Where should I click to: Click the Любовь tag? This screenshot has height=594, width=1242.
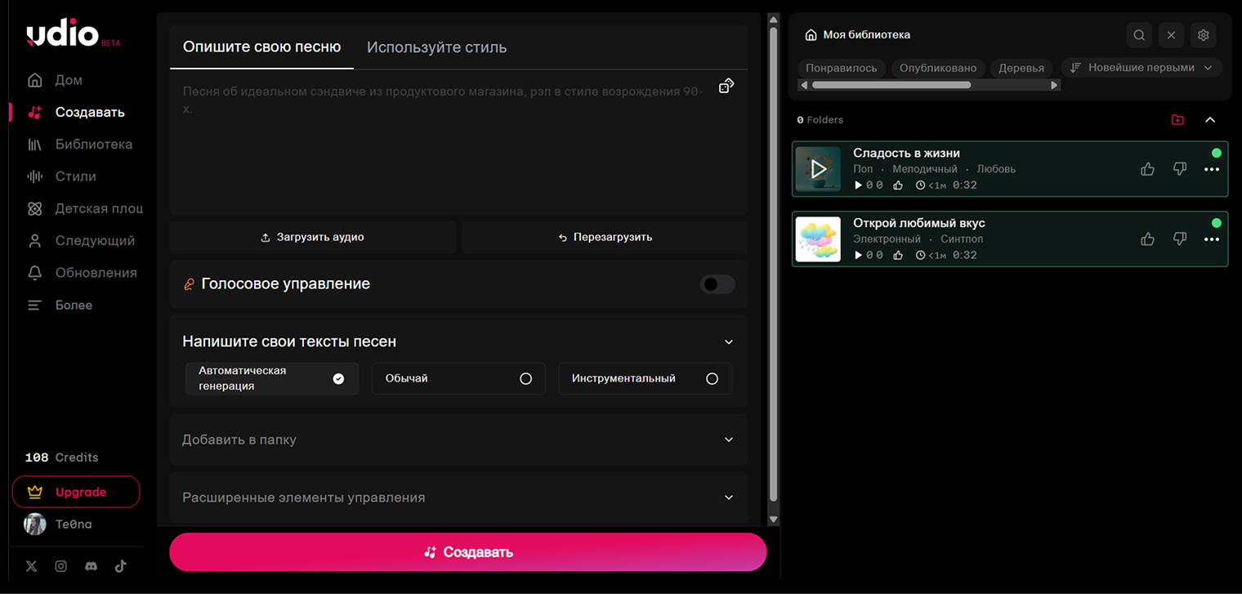click(996, 169)
